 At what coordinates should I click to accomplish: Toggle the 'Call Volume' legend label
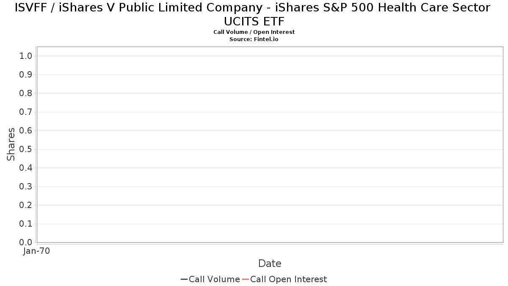214,279
